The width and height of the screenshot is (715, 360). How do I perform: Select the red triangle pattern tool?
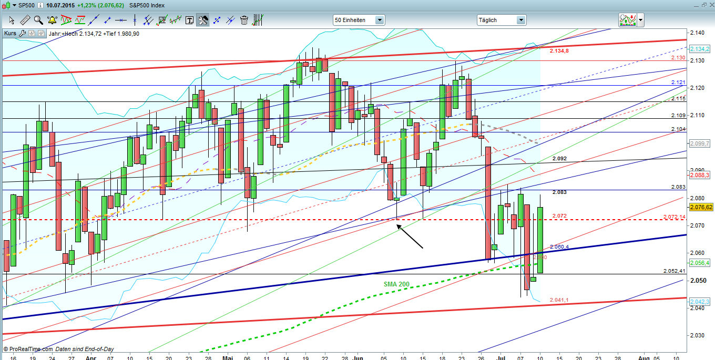coord(66,20)
